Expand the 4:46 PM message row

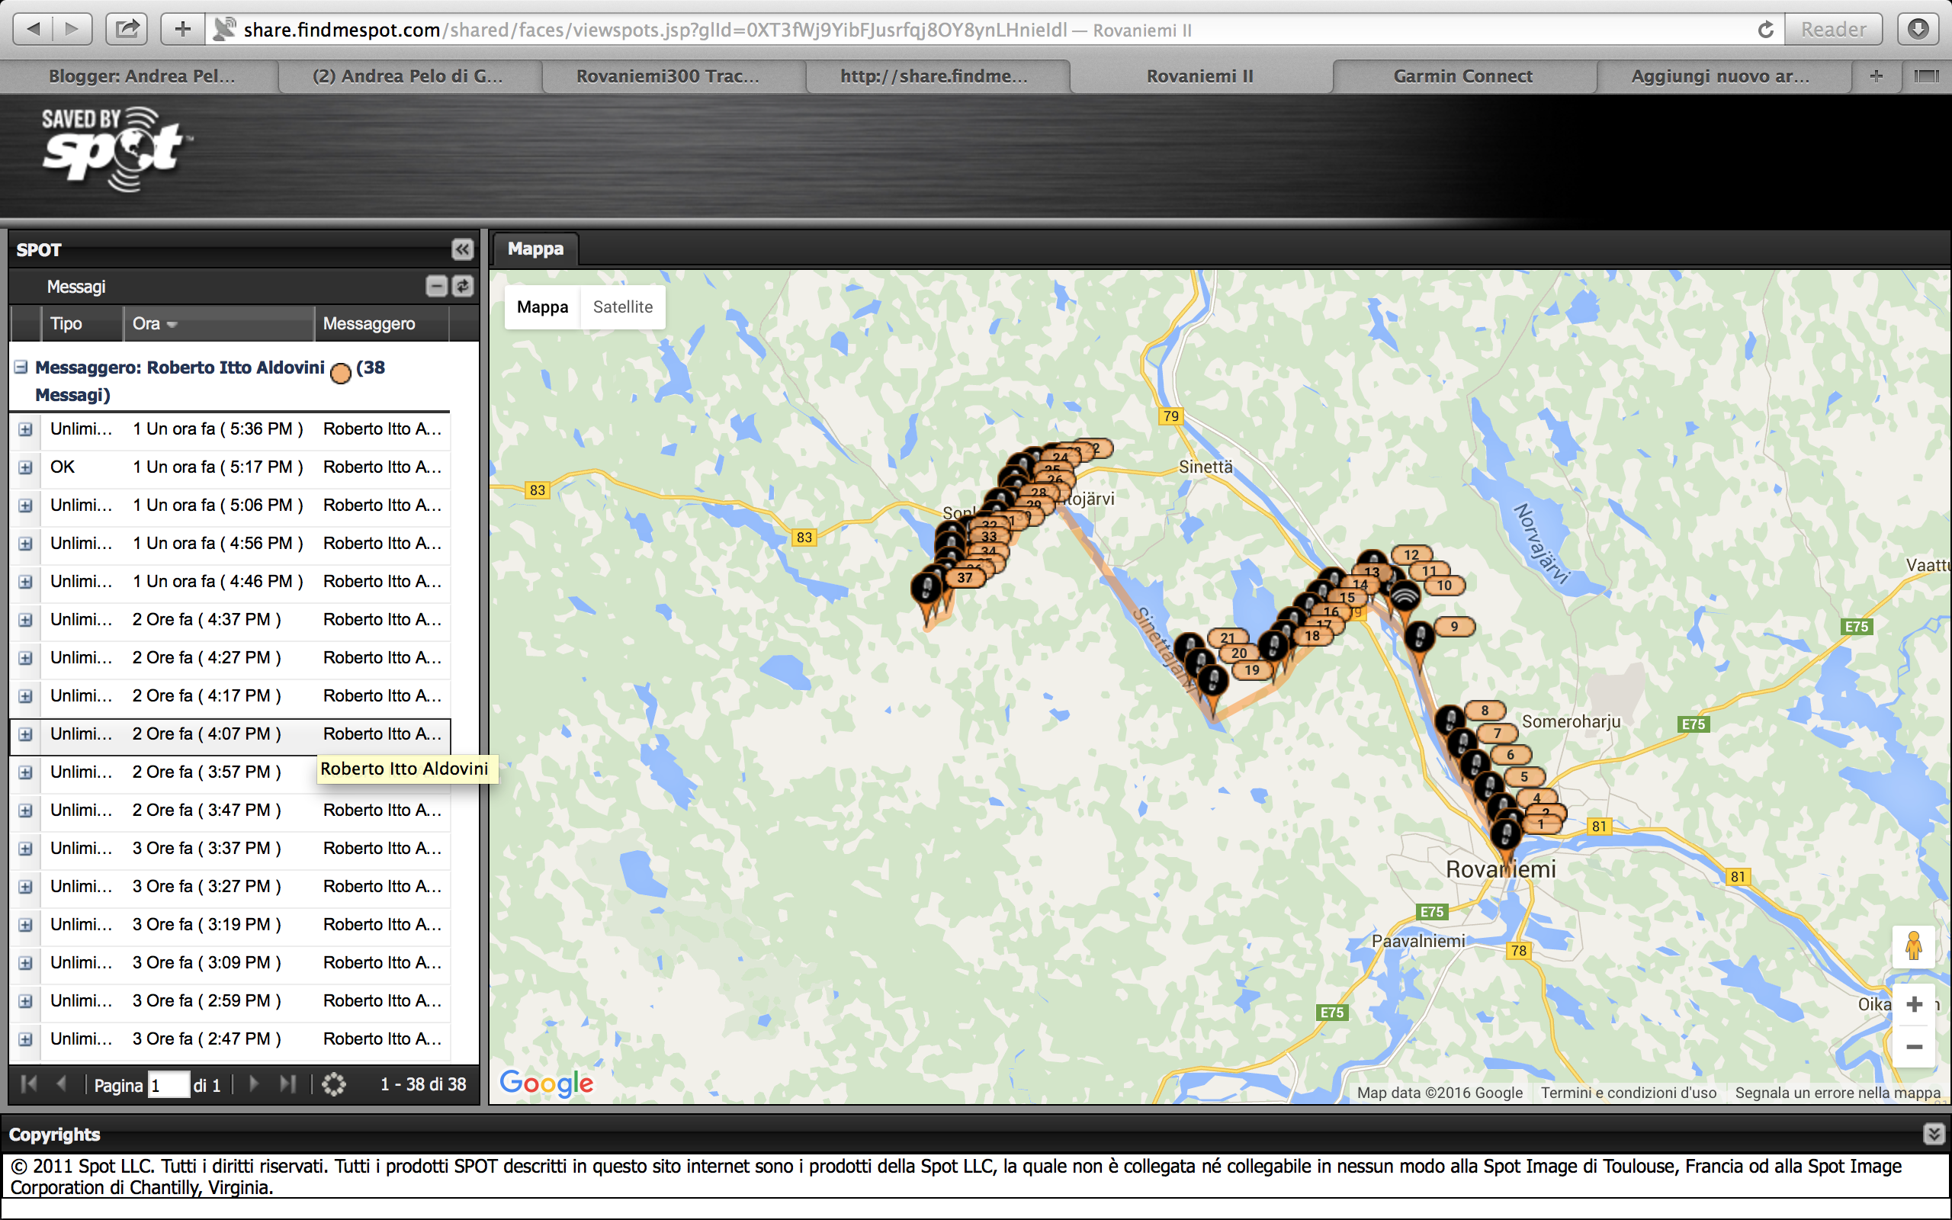[25, 582]
